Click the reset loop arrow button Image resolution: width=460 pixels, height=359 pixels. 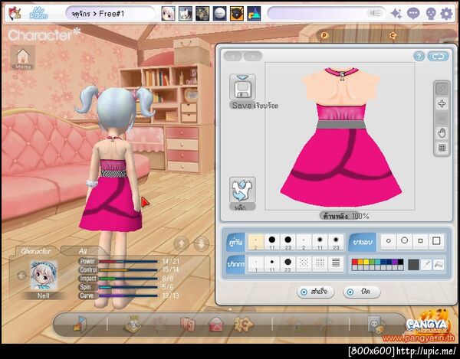tap(438, 57)
